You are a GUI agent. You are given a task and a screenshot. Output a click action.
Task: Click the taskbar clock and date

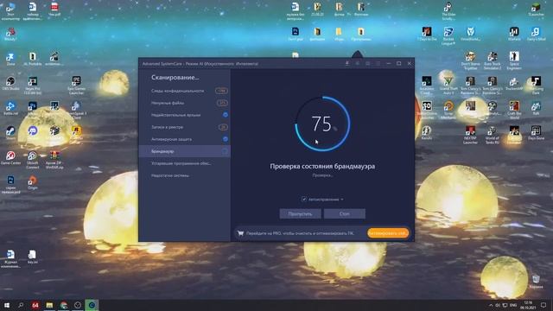528,305
